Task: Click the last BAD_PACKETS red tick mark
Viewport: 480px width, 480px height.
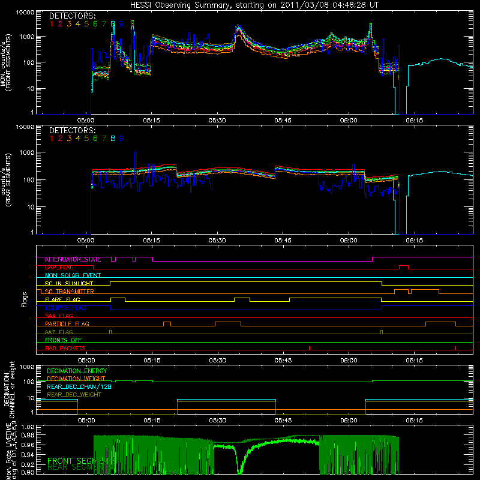Action: tap(455, 348)
